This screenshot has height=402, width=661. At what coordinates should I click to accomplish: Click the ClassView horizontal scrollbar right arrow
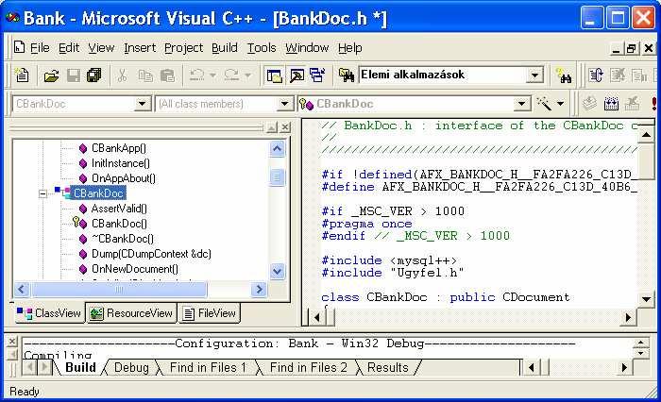pos(259,290)
